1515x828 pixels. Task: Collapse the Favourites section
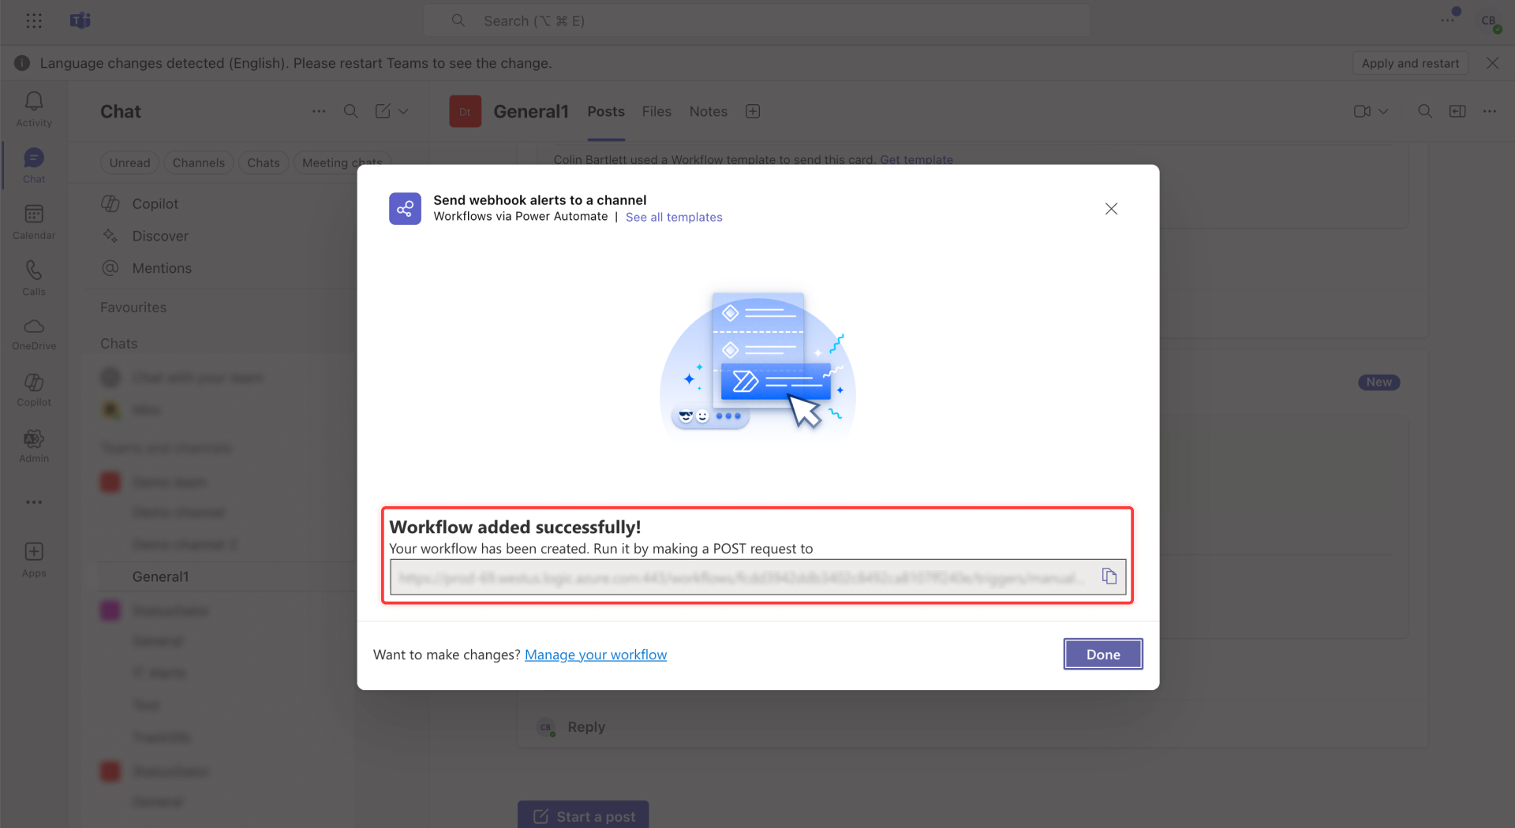click(x=133, y=308)
